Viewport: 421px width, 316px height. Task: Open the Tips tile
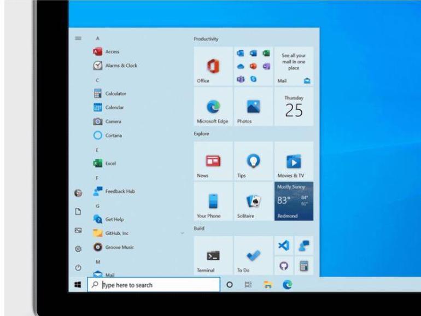[x=254, y=161]
